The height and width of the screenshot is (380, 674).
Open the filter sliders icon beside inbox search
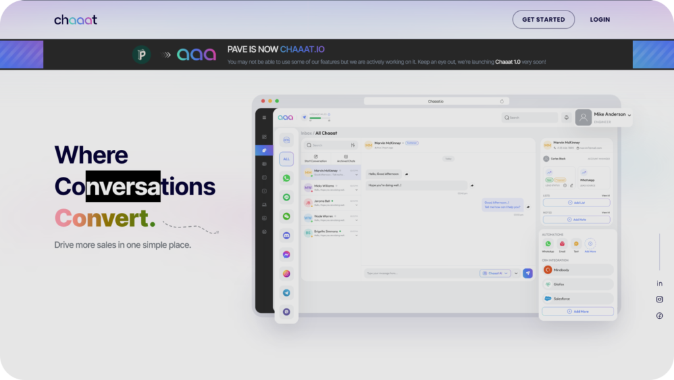(x=353, y=145)
